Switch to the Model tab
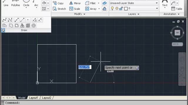This screenshot has height=105, width=188. click(22, 98)
